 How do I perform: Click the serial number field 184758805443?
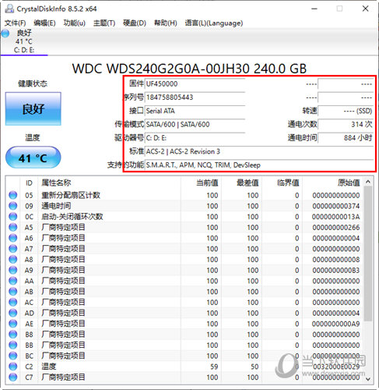[x=195, y=97]
